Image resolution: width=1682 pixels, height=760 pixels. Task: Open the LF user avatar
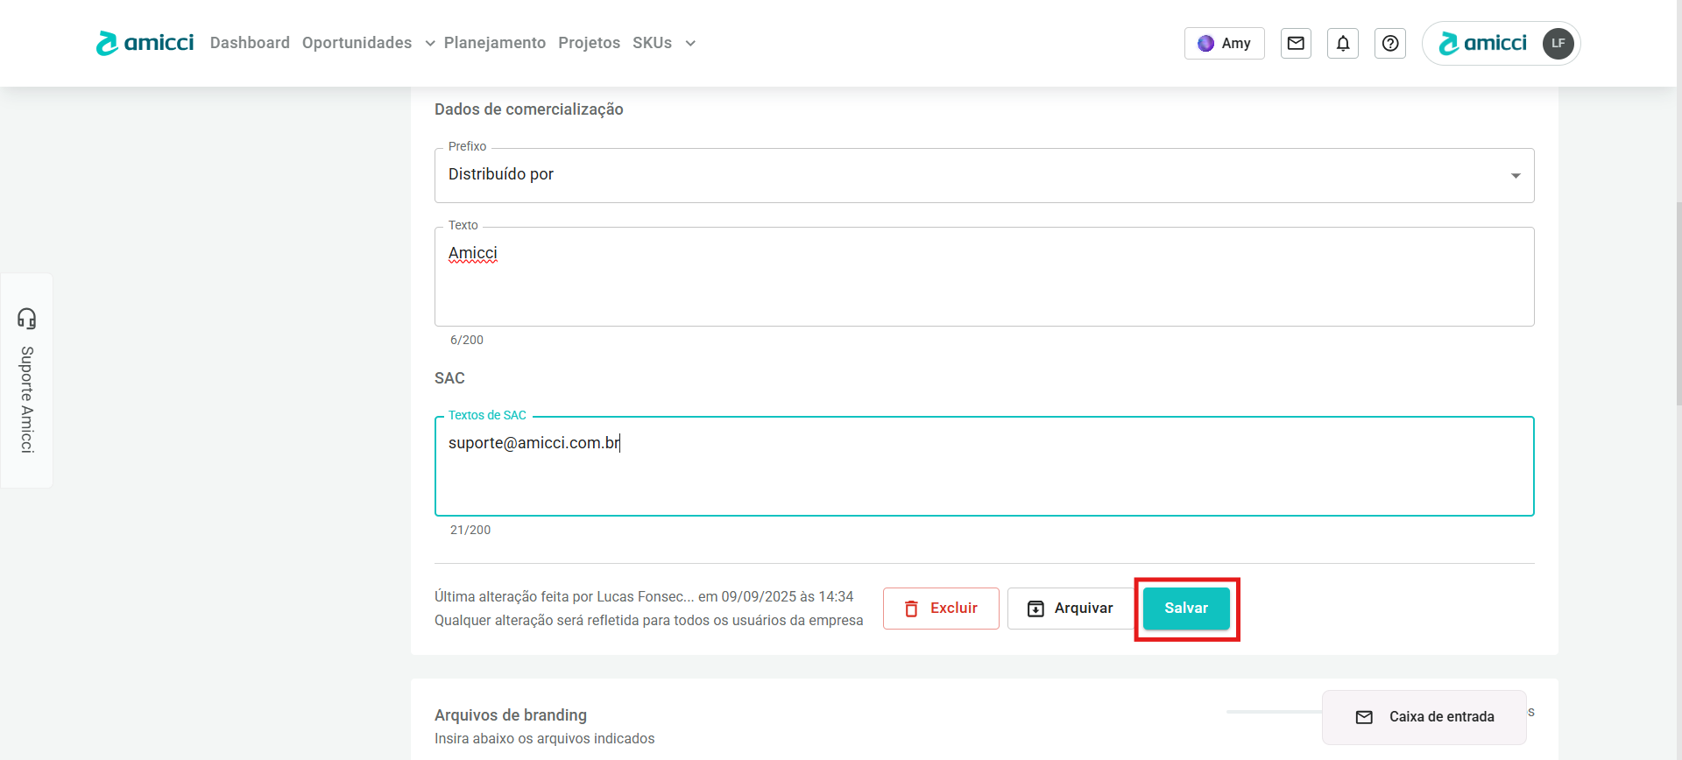(x=1558, y=43)
